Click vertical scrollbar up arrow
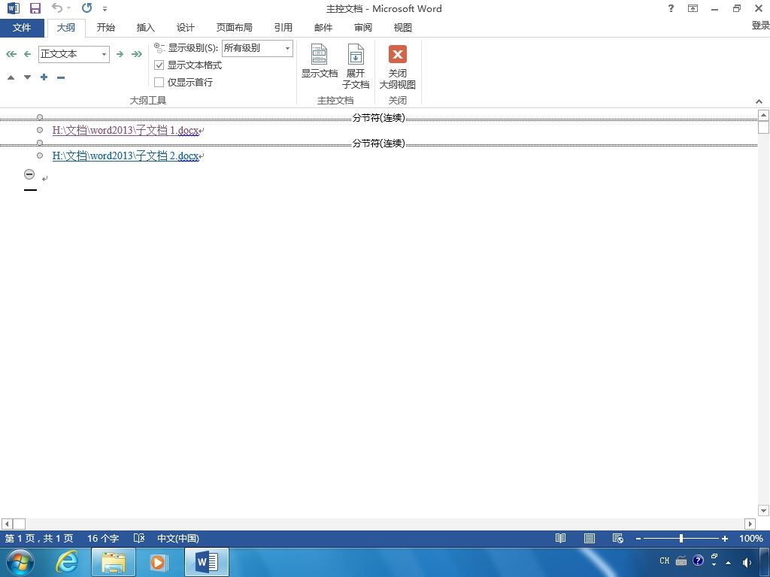The height and width of the screenshot is (577, 770). [x=764, y=115]
